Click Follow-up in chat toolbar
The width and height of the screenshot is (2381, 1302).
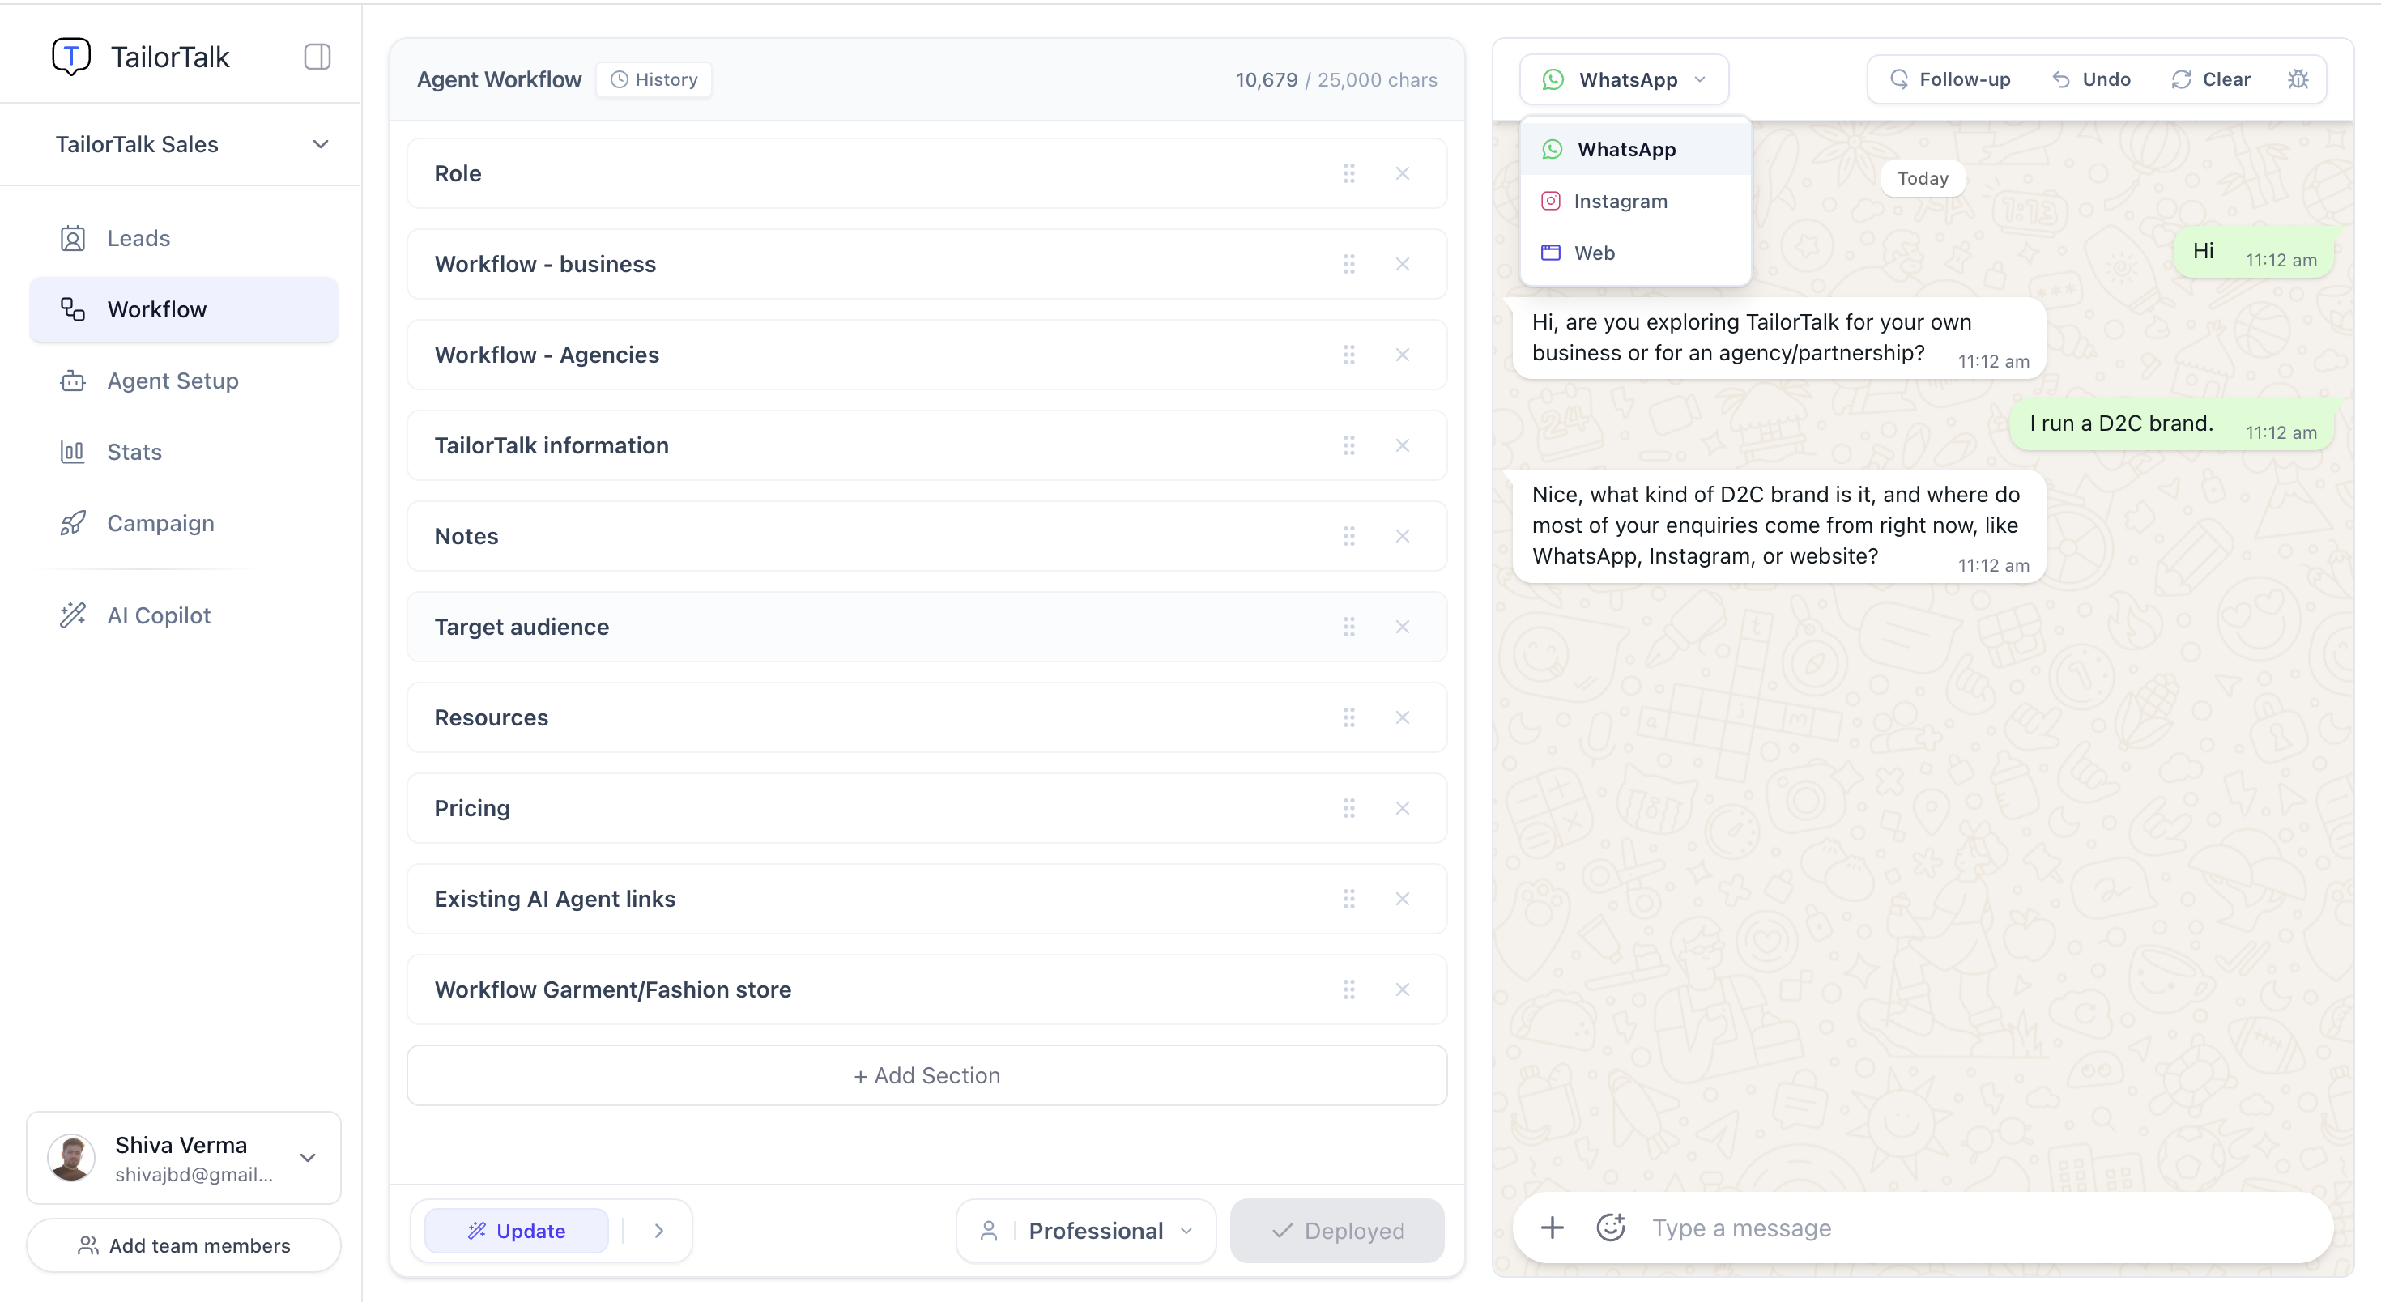point(1949,79)
